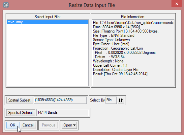Close the Resize Data Input File dialog
Viewport: 184px width, 135px height.
[x=176, y=4]
